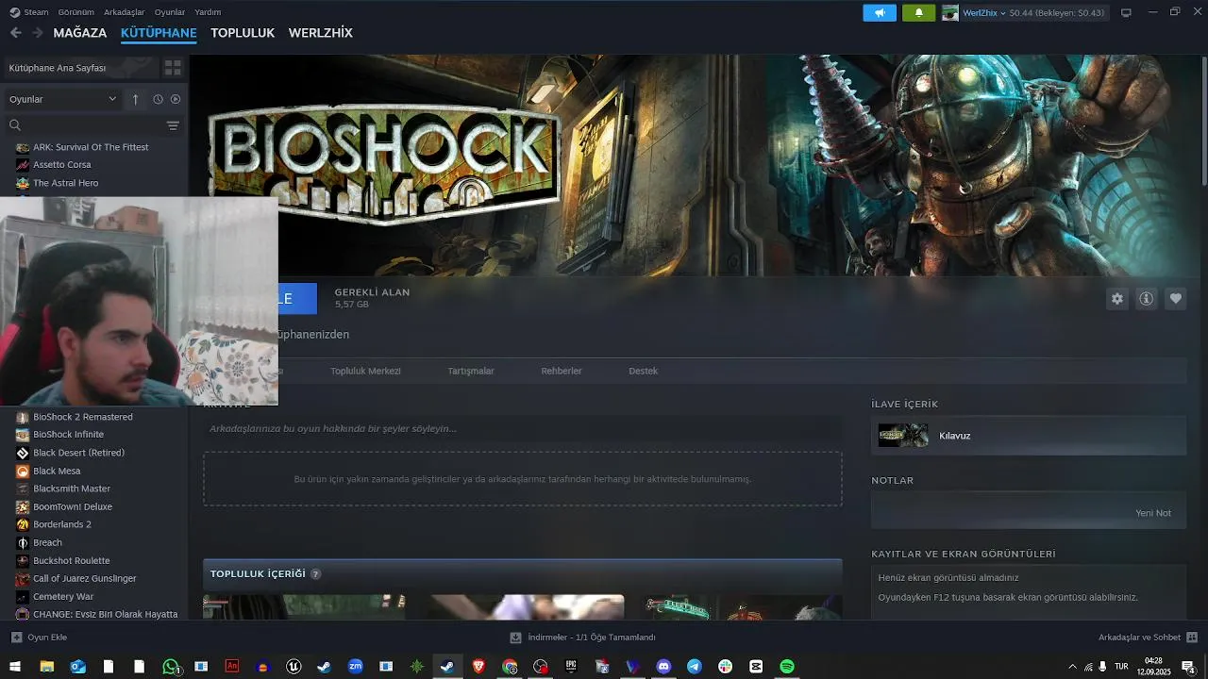
Task: Select Black Mesa in the library
Action: click(57, 471)
